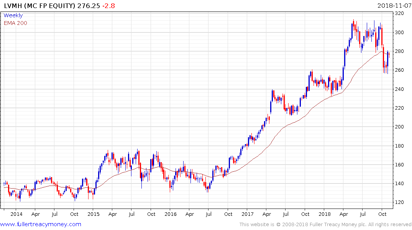Click the 2017 year label on time axis
This screenshot has width=412, height=230.
pyautogui.click(x=248, y=214)
